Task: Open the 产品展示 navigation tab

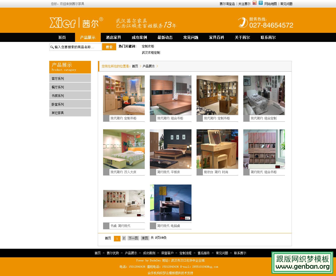Action: tap(88, 37)
